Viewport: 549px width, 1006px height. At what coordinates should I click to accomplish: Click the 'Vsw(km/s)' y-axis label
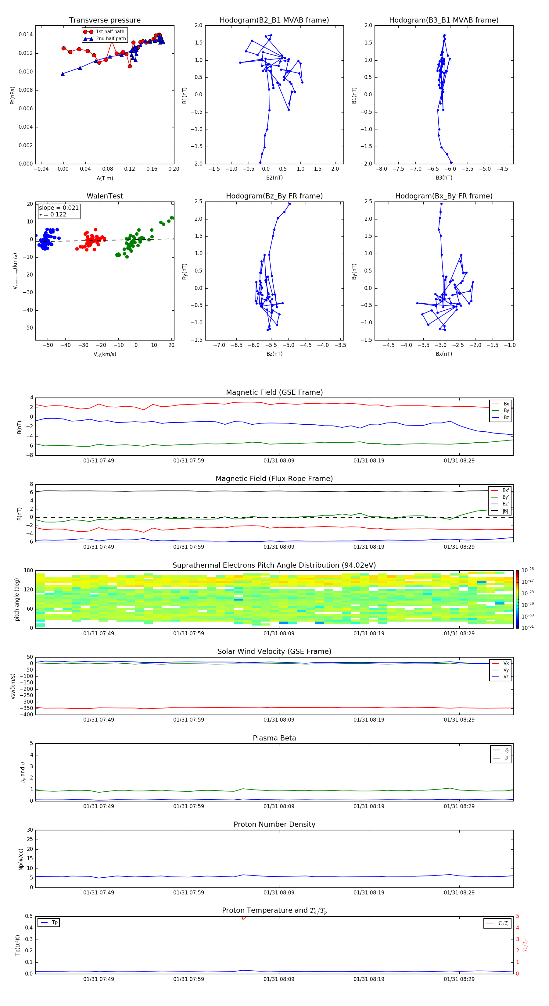13,686
